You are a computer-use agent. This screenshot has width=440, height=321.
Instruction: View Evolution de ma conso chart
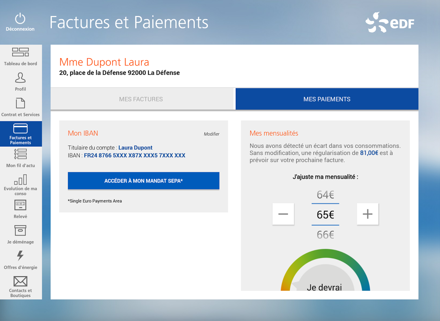[20, 184]
